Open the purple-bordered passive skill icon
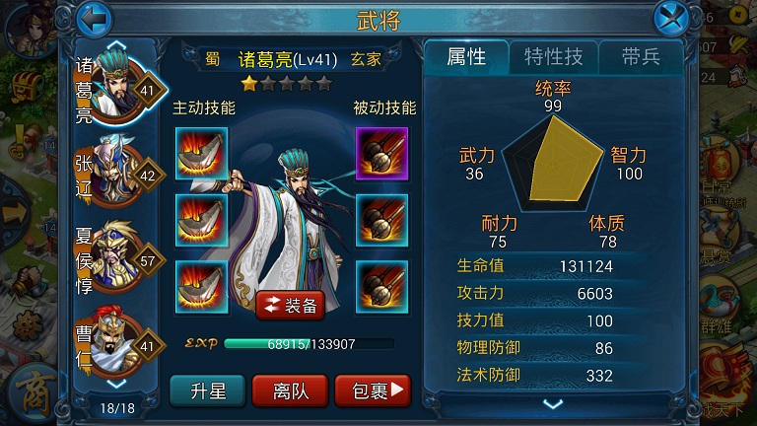 381,154
